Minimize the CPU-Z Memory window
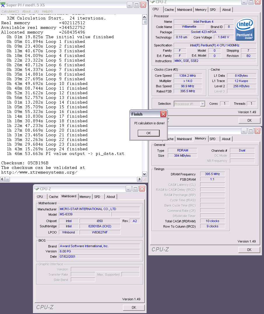264x314 pixels. 244,131
